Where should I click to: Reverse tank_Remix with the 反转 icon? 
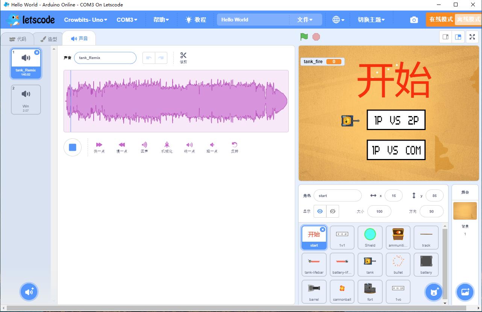point(234,147)
